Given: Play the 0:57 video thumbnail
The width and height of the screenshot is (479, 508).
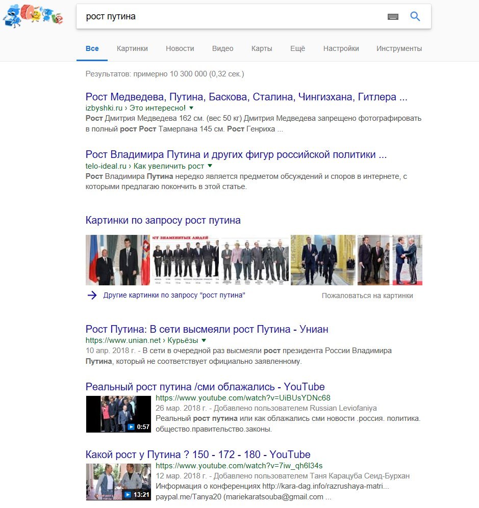Looking at the screenshot, I should pos(118,414).
